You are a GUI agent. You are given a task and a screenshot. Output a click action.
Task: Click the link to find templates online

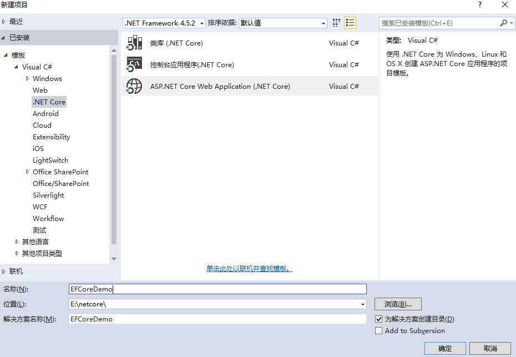250,269
